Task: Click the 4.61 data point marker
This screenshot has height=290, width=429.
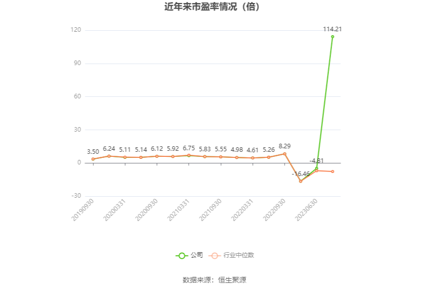Action: 252,158
